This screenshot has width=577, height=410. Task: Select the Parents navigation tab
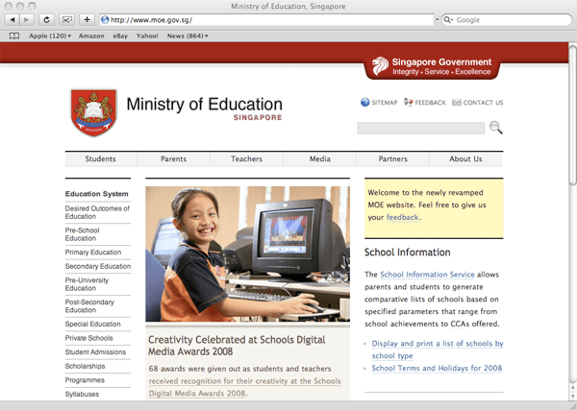click(174, 159)
